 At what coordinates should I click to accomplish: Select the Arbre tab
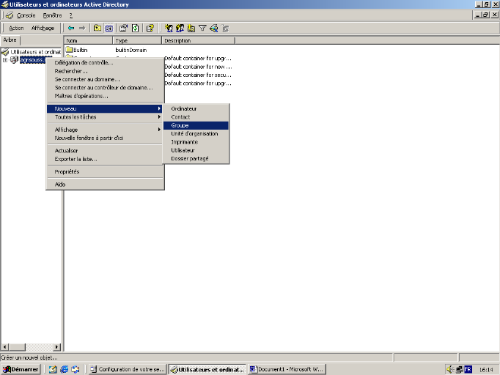coord(10,40)
